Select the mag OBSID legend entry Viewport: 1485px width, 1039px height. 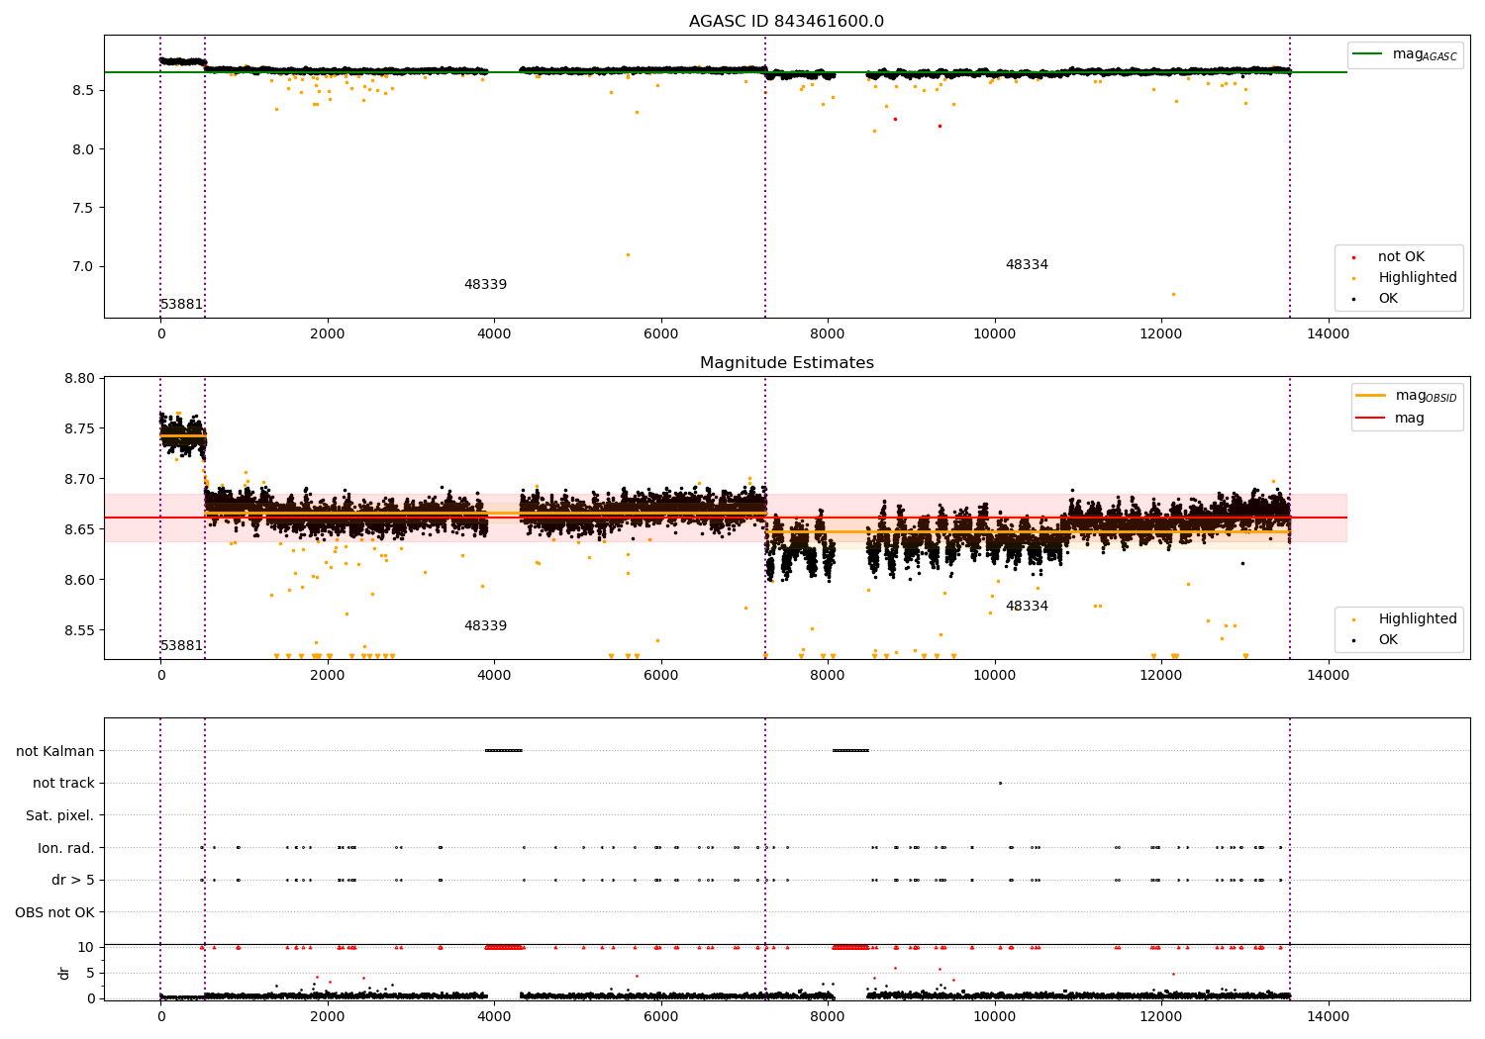point(1408,396)
